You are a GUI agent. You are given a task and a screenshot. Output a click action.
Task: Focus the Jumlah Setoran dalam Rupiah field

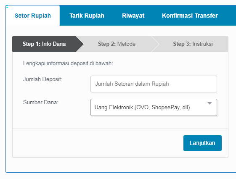pos(154,84)
